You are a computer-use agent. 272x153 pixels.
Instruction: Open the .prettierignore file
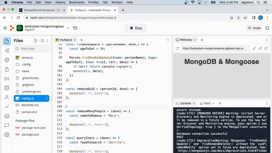tap(31, 91)
